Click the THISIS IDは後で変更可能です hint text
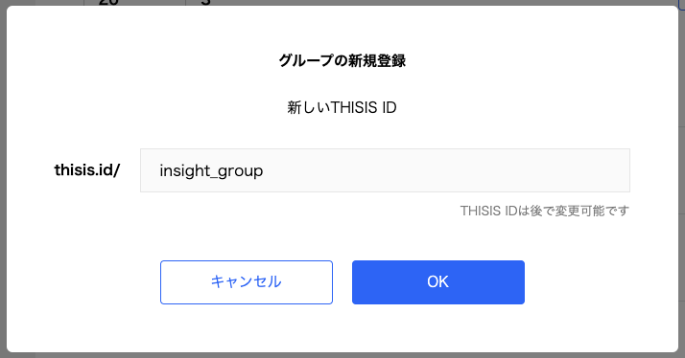 point(545,211)
